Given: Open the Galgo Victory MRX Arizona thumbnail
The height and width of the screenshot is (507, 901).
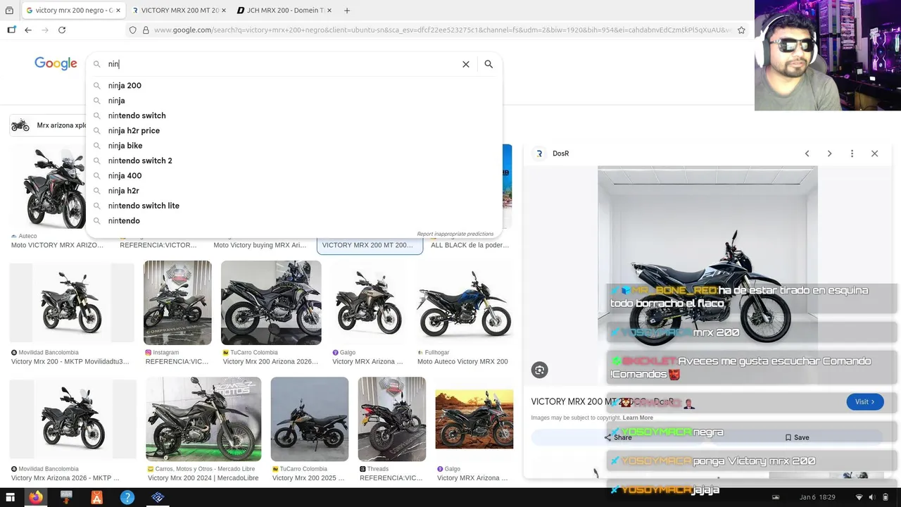Looking at the screenshot, I should (x=369, y=303).
